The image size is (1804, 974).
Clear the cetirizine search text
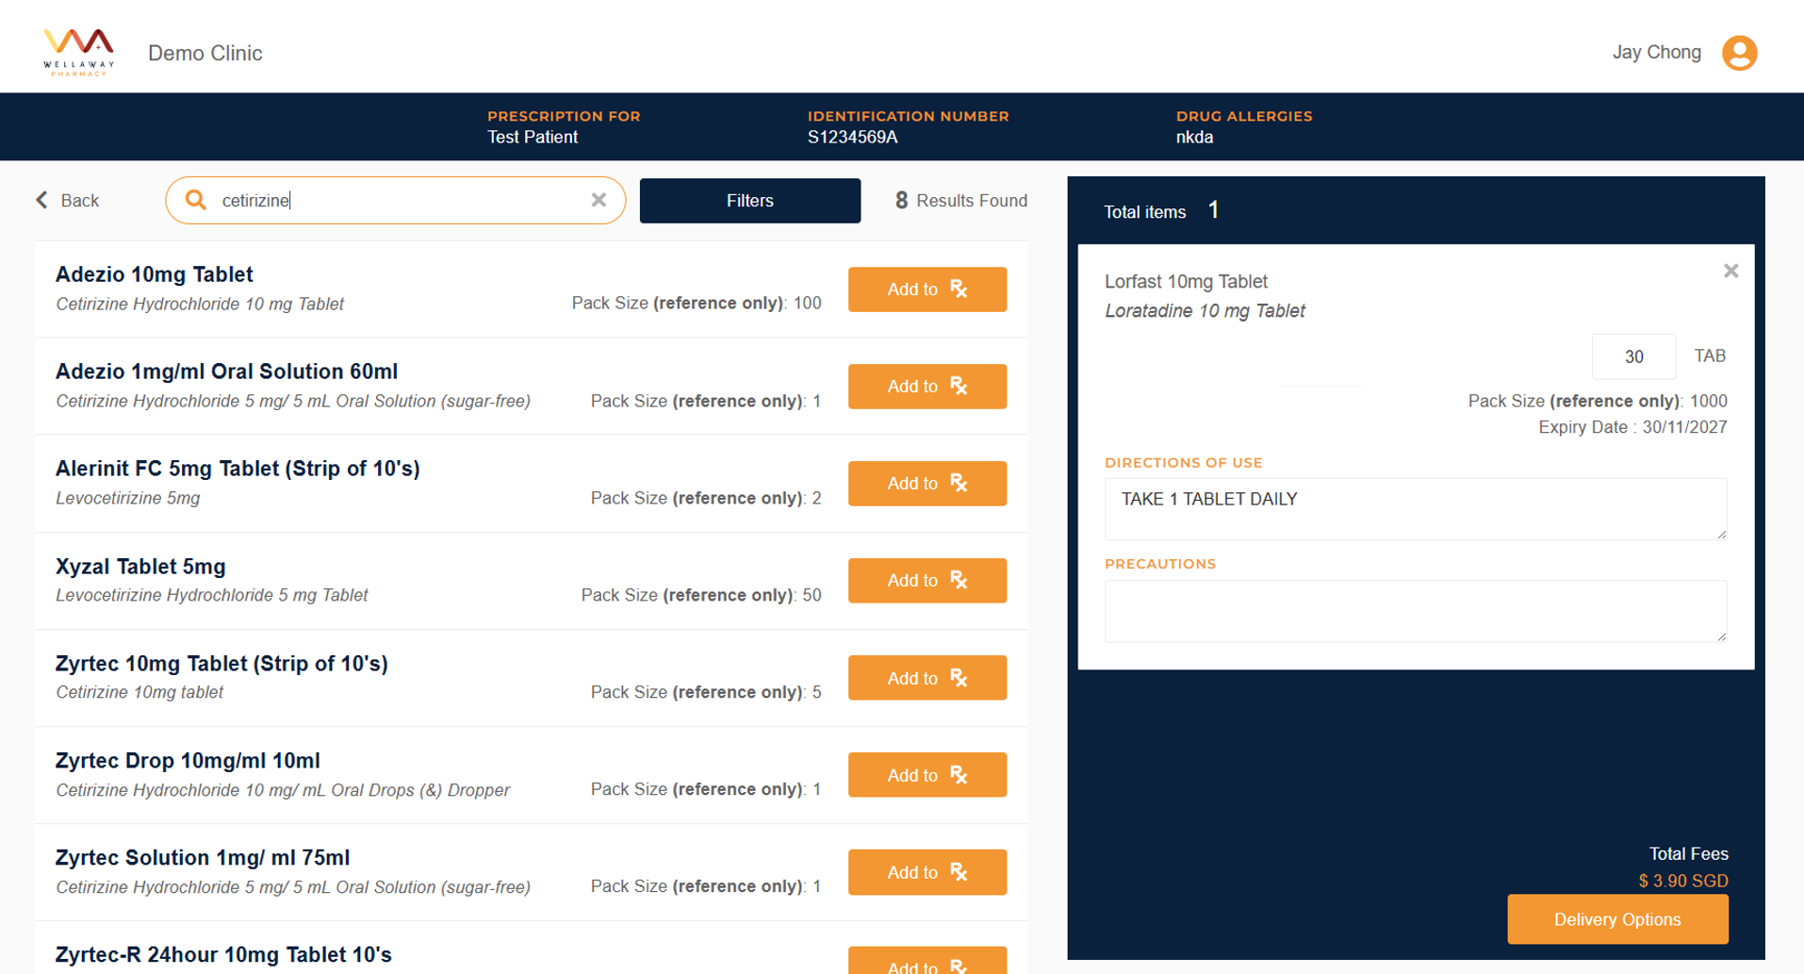599,200
